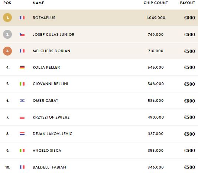Open player name MELCHERS DORIAN

pyautogui.click(x=51, y=51)
